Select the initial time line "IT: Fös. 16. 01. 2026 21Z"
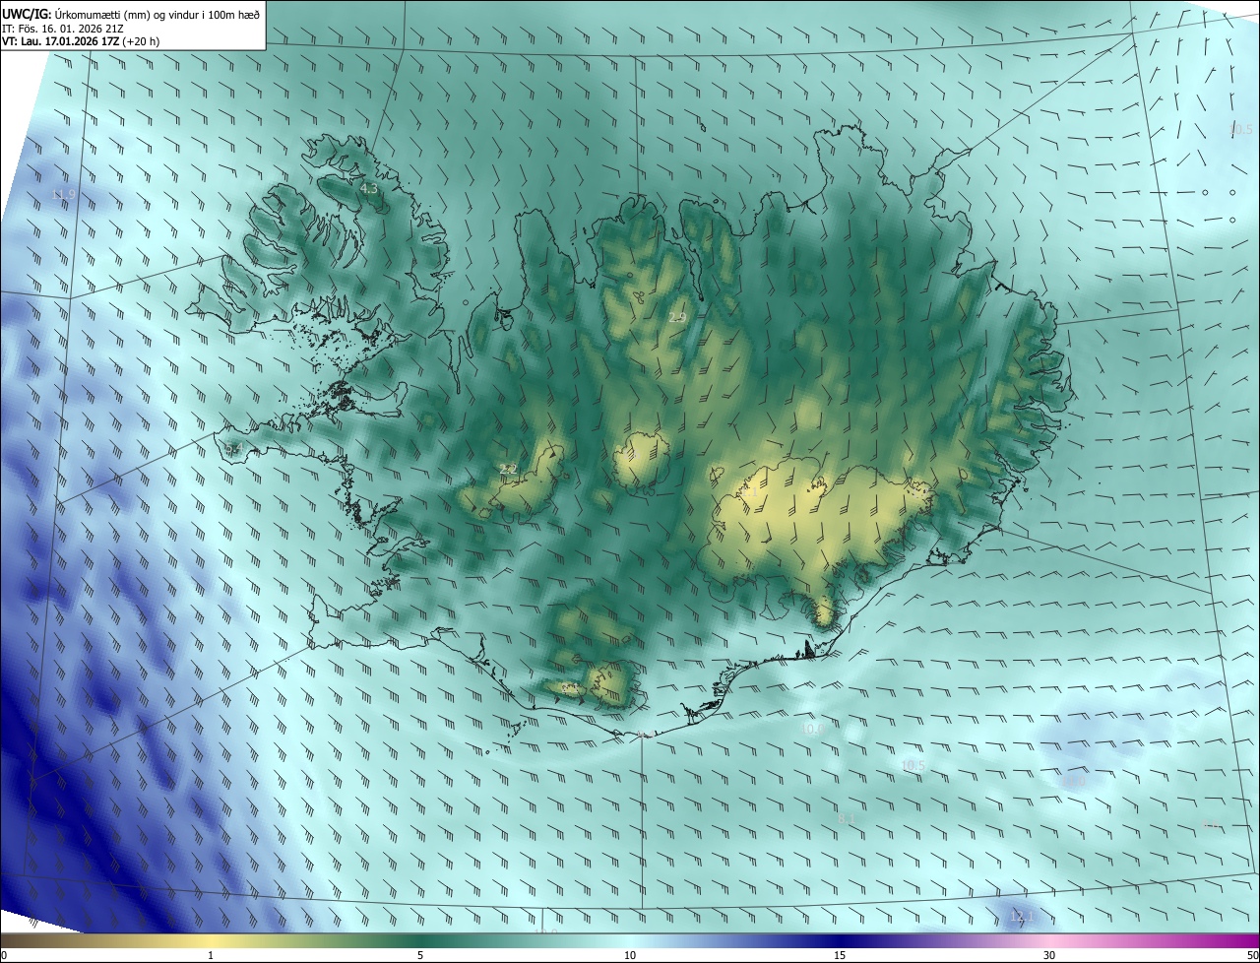The image size is (1260, 963). [62, 29]
